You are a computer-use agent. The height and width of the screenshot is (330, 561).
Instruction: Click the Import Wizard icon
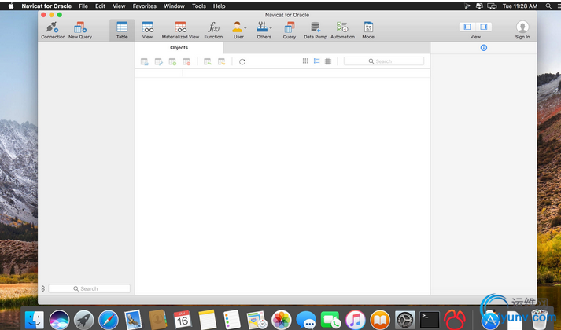coord(208,62)
